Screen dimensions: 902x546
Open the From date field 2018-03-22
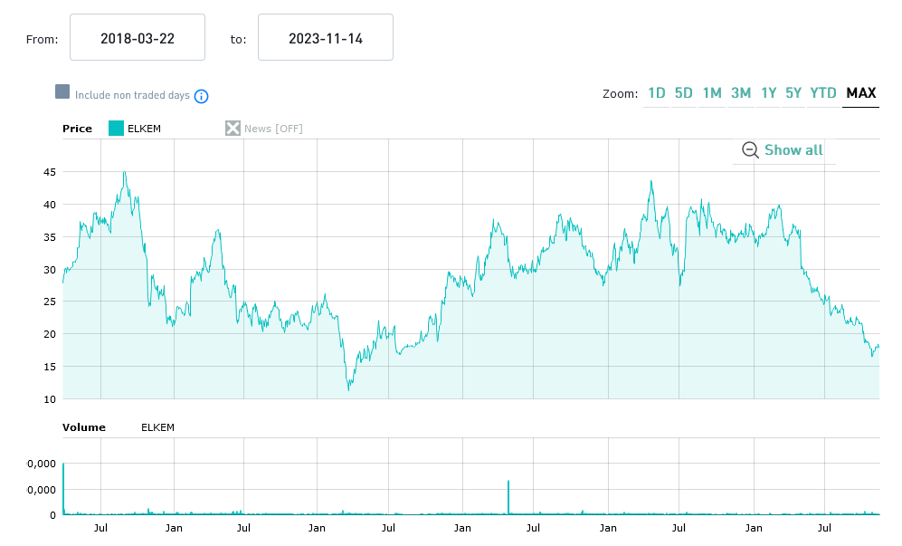pyautogui.click(x=138, y=38)
